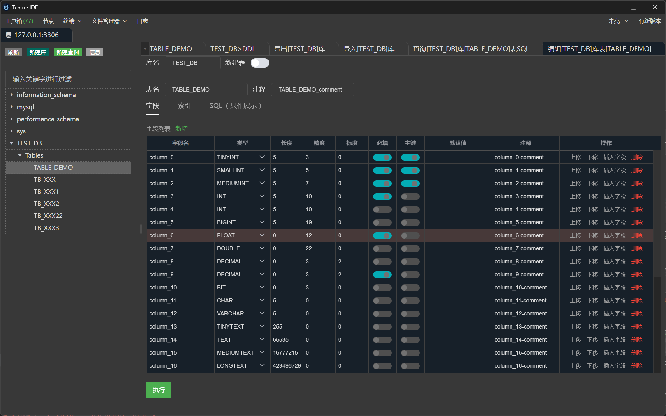
Task: Click 删除 to delete column_5
Action: [636, 222]
